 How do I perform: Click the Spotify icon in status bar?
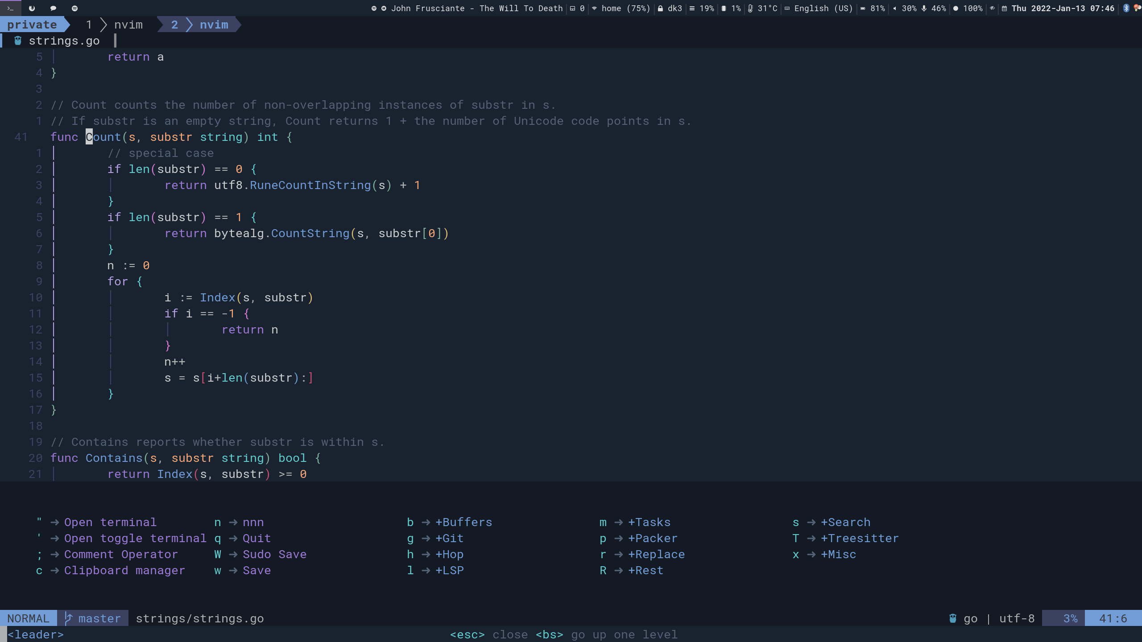[374, 8]
